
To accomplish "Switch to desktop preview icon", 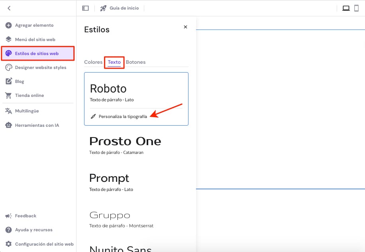I will pyautogui.click(x=346, y=8).
